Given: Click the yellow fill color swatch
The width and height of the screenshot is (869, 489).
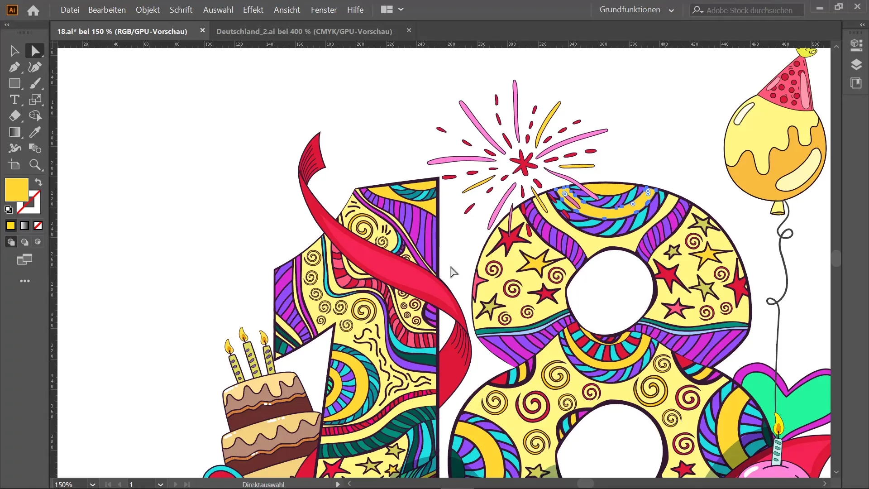Looking at the screenshot, I should tap(17, 190).
